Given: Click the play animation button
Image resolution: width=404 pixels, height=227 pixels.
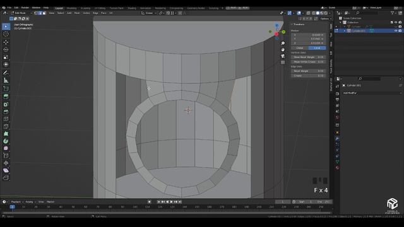Looking at the screenshot, I should pyautogui.click(x=171, y=202).
